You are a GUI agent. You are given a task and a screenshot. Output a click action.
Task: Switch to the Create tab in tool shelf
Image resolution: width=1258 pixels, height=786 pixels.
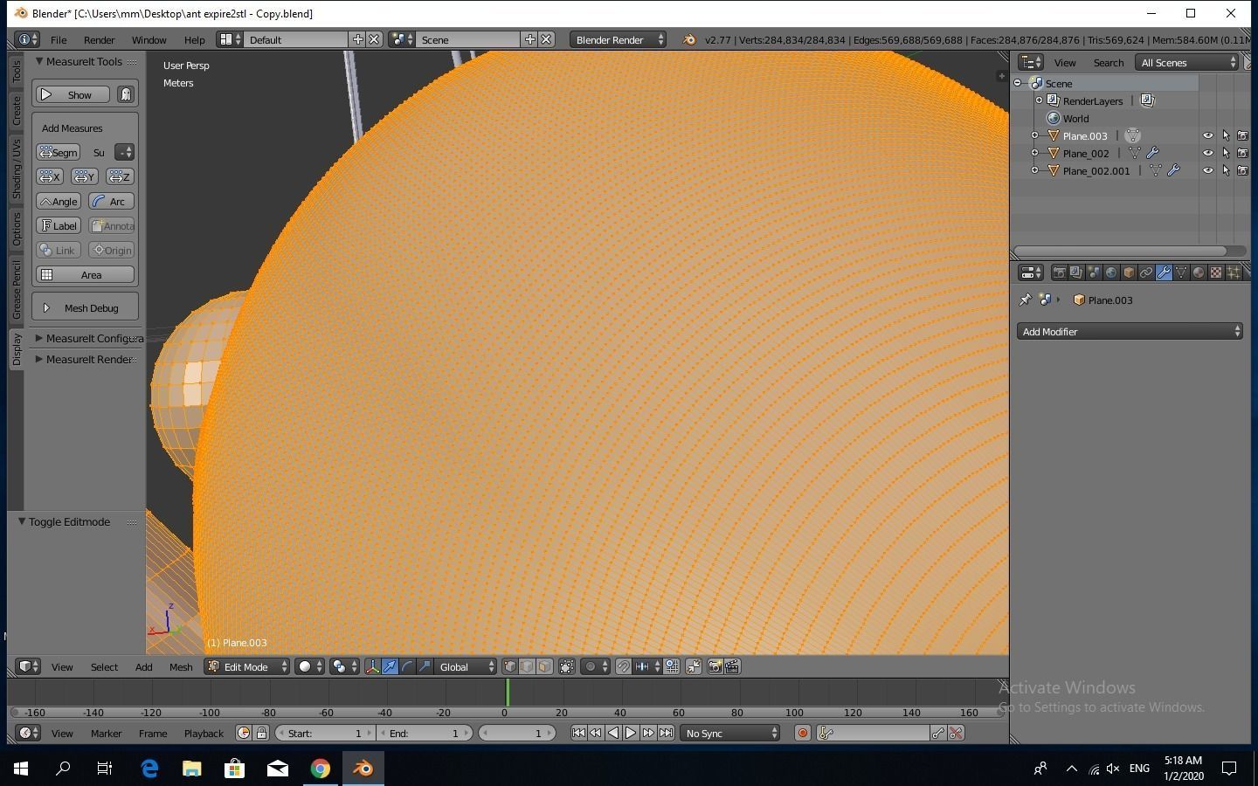tap(16, 110)
